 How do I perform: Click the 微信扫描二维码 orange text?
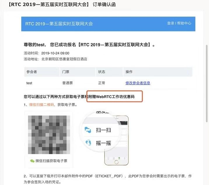[41, 105]
